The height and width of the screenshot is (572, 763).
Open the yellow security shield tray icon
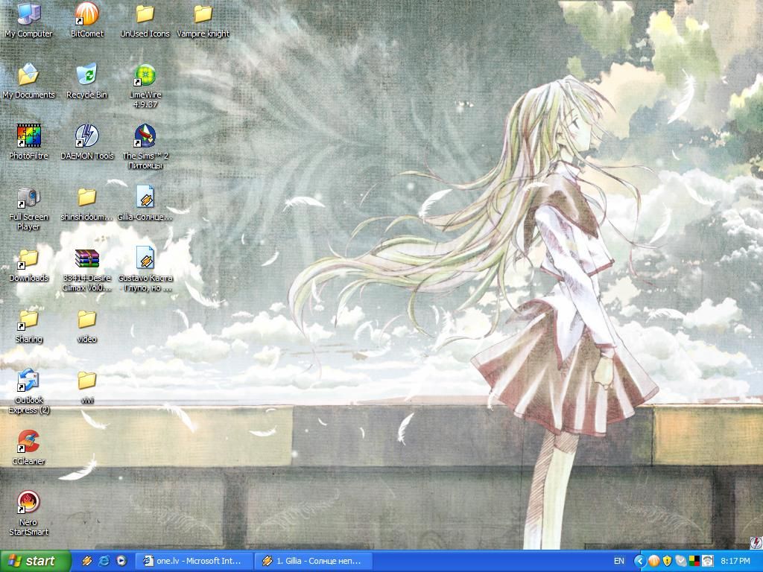[667, 561]
